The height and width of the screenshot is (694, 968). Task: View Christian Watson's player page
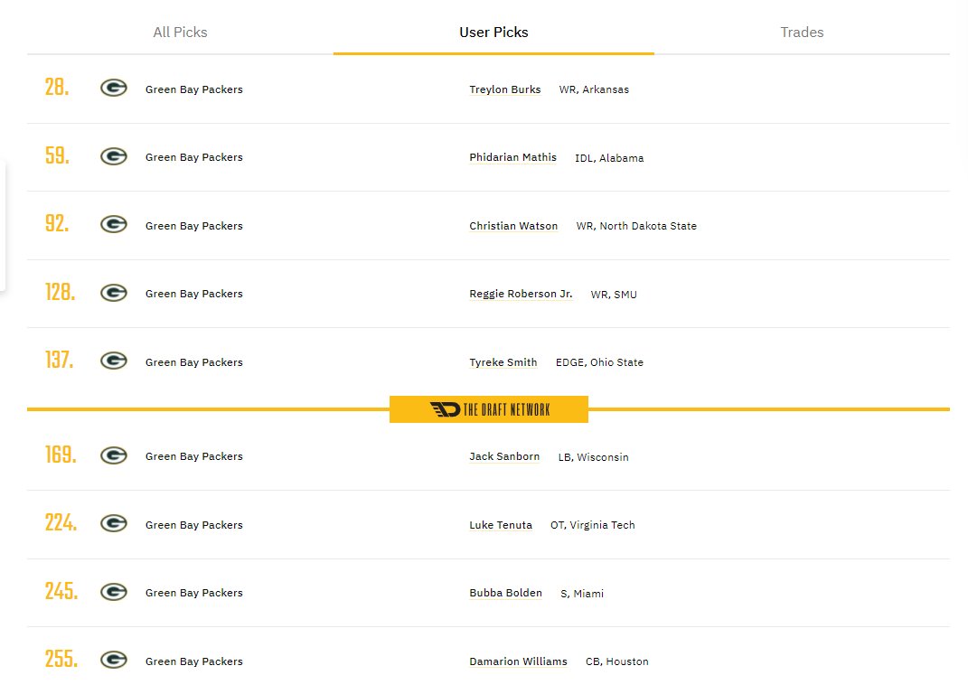coord(513,226)
